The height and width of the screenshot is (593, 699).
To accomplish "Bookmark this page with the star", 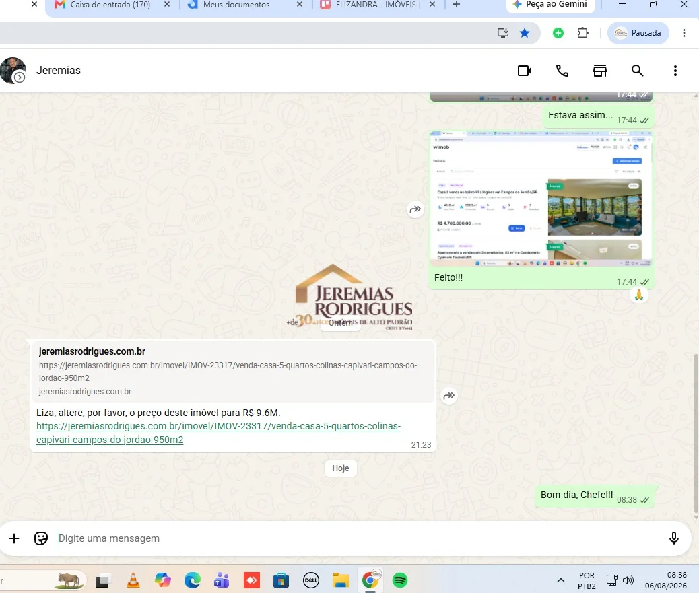I will coord(525,32).
